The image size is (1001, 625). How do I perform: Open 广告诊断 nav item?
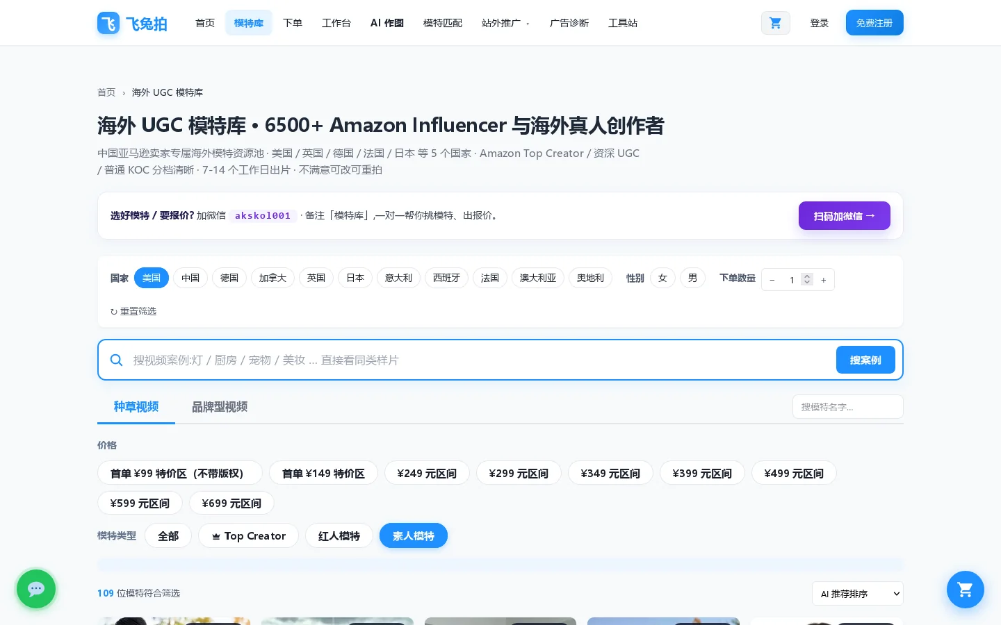(x=569, y=23)
